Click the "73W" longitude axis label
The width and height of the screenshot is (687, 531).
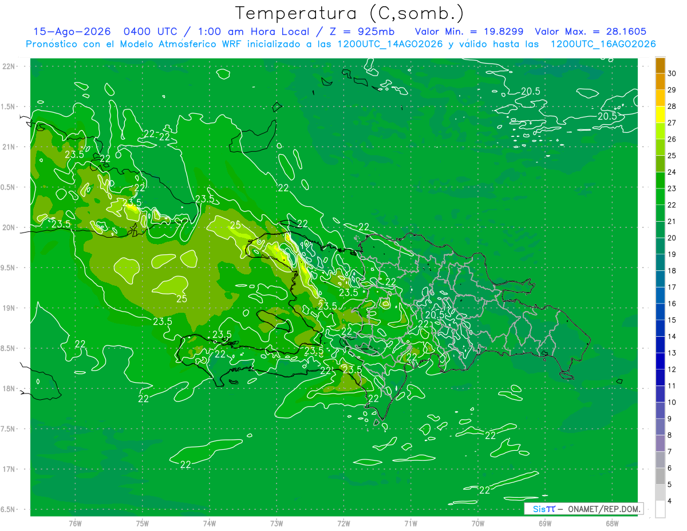[277, 524]
